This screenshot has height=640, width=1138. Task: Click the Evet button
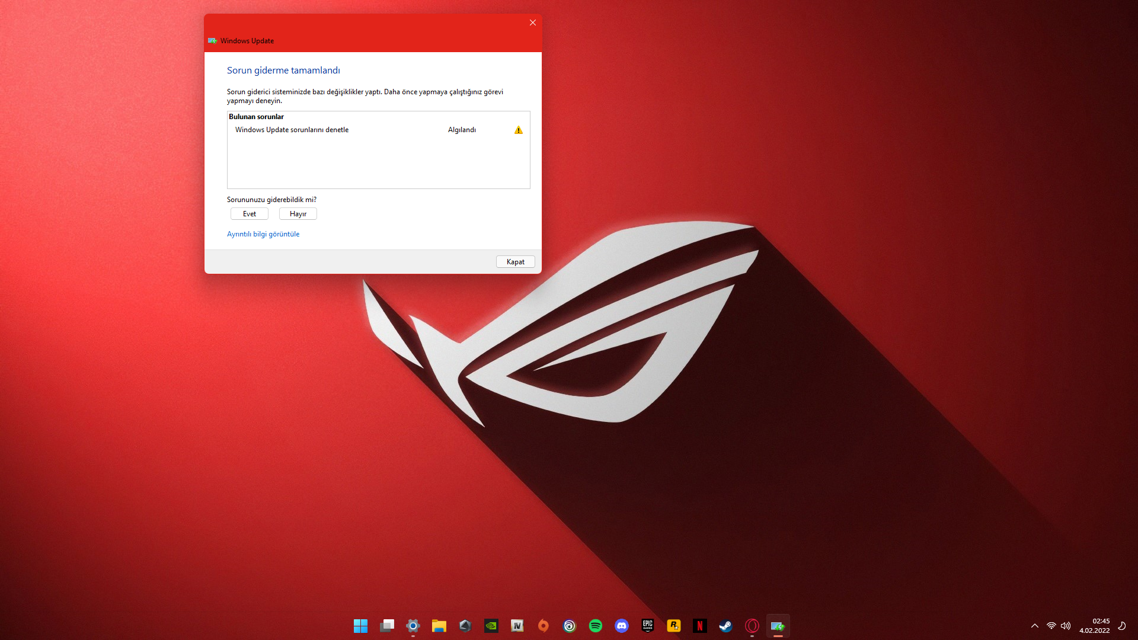pyautogui.click(x=249, y=214)
